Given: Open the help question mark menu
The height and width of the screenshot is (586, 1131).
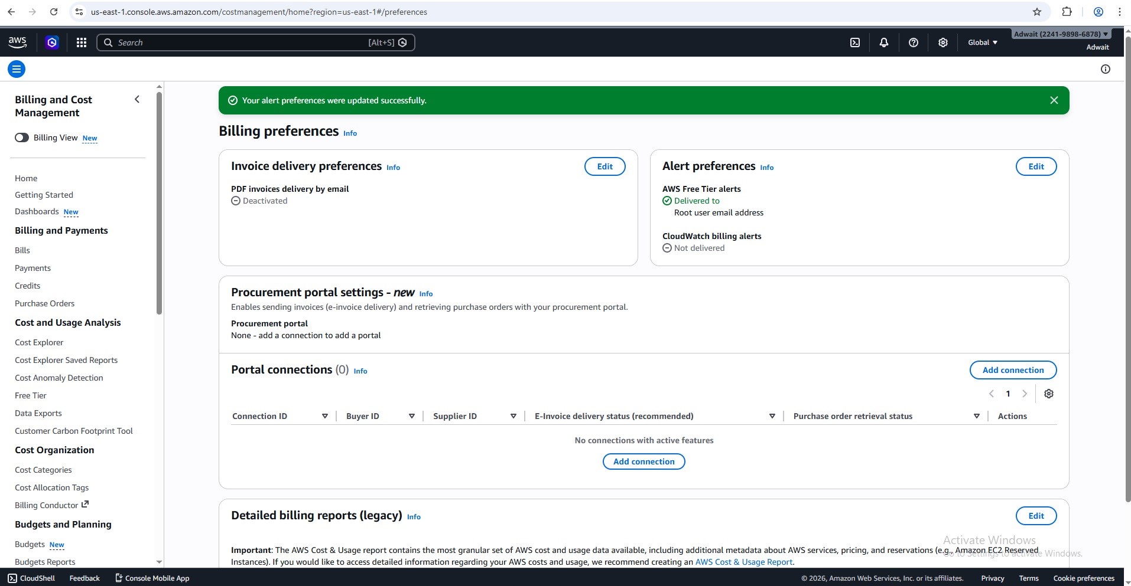Looking at the screenshot, I should pyautogui.click(x=913, y=42).
